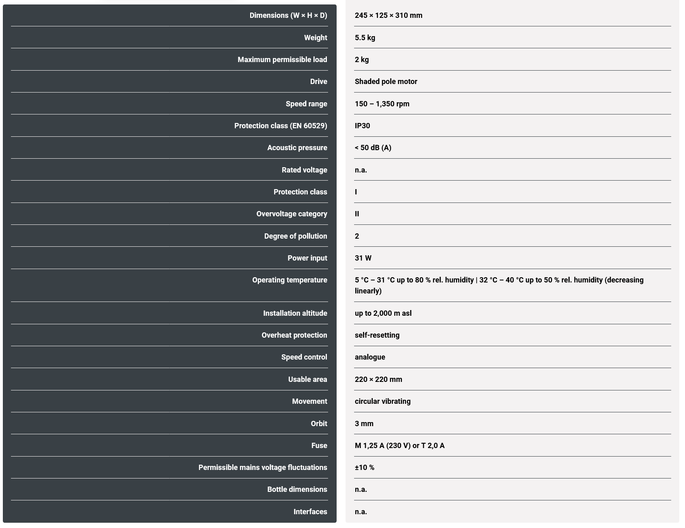The image size is (685, 528).
Task: Click the M 1,25 A fuse value
Action: tap(399, 446)
